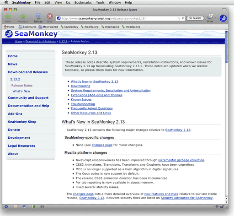Open the URL history dropdown arrow
Image resolution: width=234 pixels, height=216 pixels.
(183, 18)
